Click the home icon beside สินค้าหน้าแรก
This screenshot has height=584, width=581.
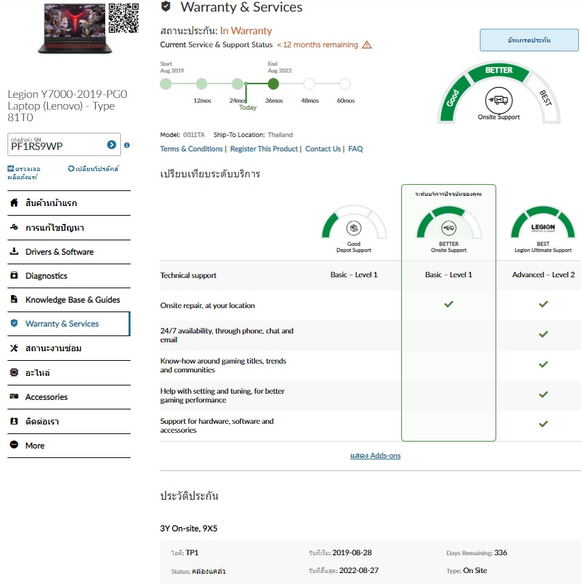coord(14,203)
